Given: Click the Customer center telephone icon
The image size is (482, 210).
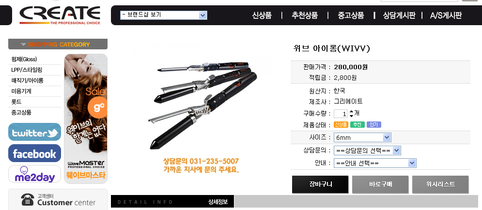Looking at the screenshot, I should pos(28,199).
